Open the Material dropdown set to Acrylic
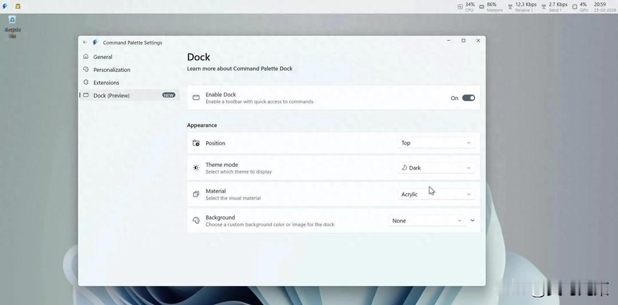 (436, 194)
